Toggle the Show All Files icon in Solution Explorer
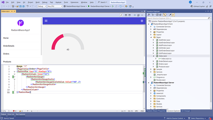The height and width of the screenshot is (120, 213). pos(160,15)
